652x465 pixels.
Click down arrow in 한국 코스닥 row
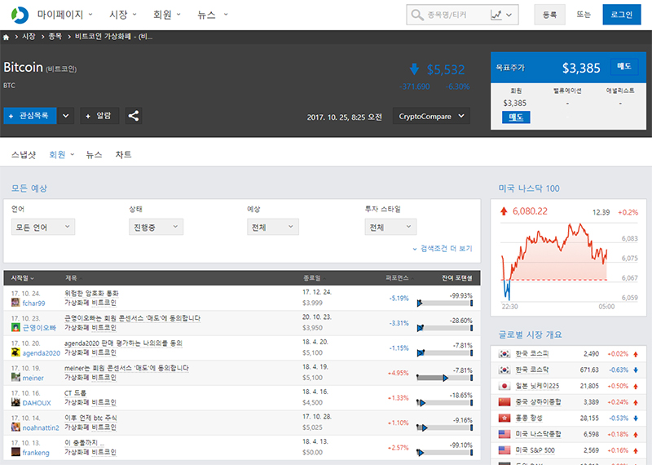click(636, 370)
